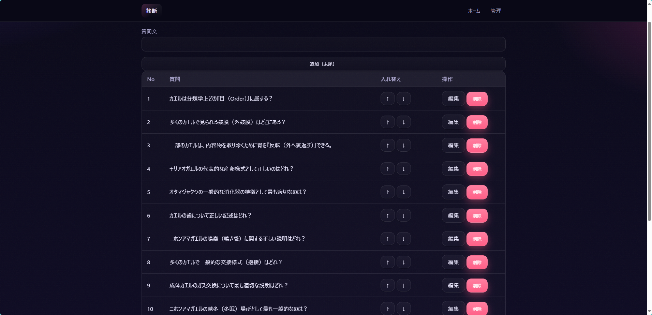Click the 追加（末尾） button
The height and width of the screenshot is (315, 652).
[323, 64]
